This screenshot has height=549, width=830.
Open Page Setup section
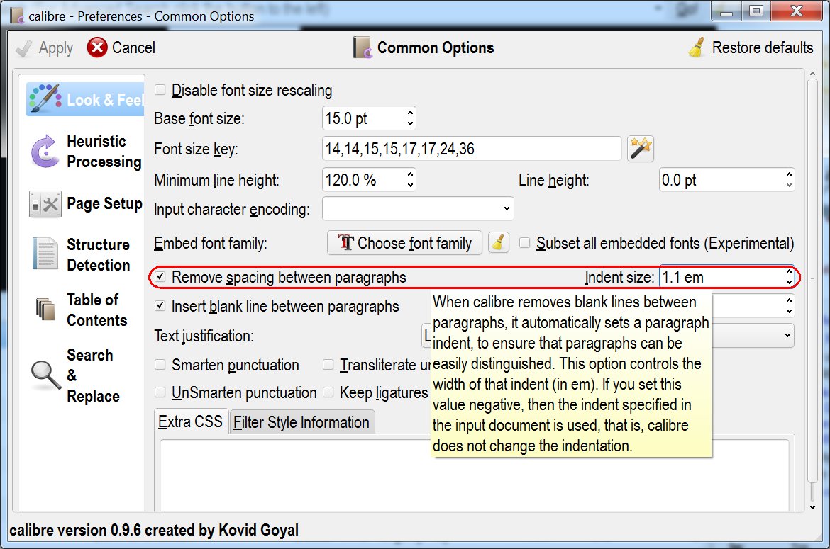click(86, 204)
